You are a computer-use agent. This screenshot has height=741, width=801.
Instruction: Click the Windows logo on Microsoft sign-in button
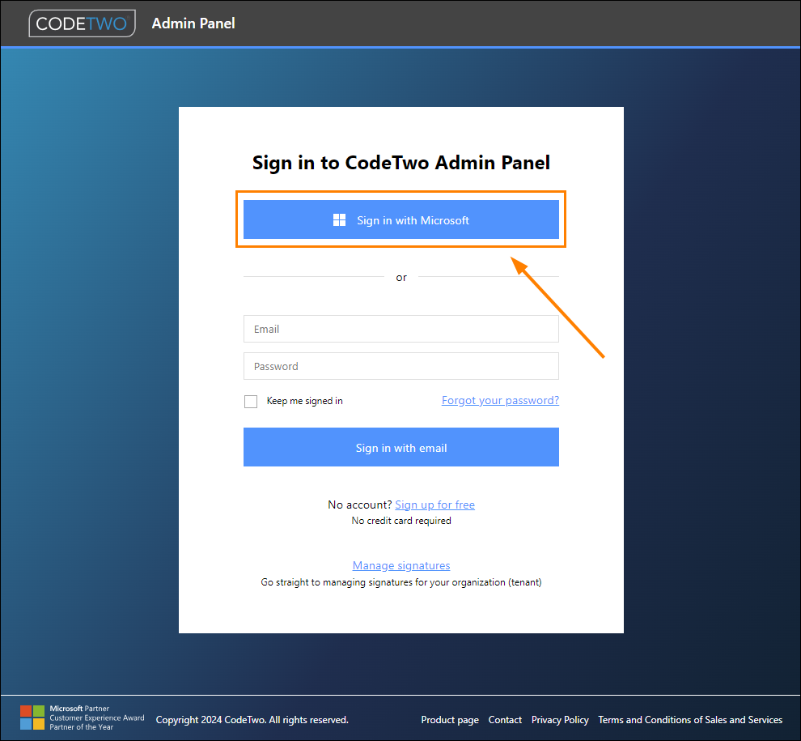[x=339, y=220]
